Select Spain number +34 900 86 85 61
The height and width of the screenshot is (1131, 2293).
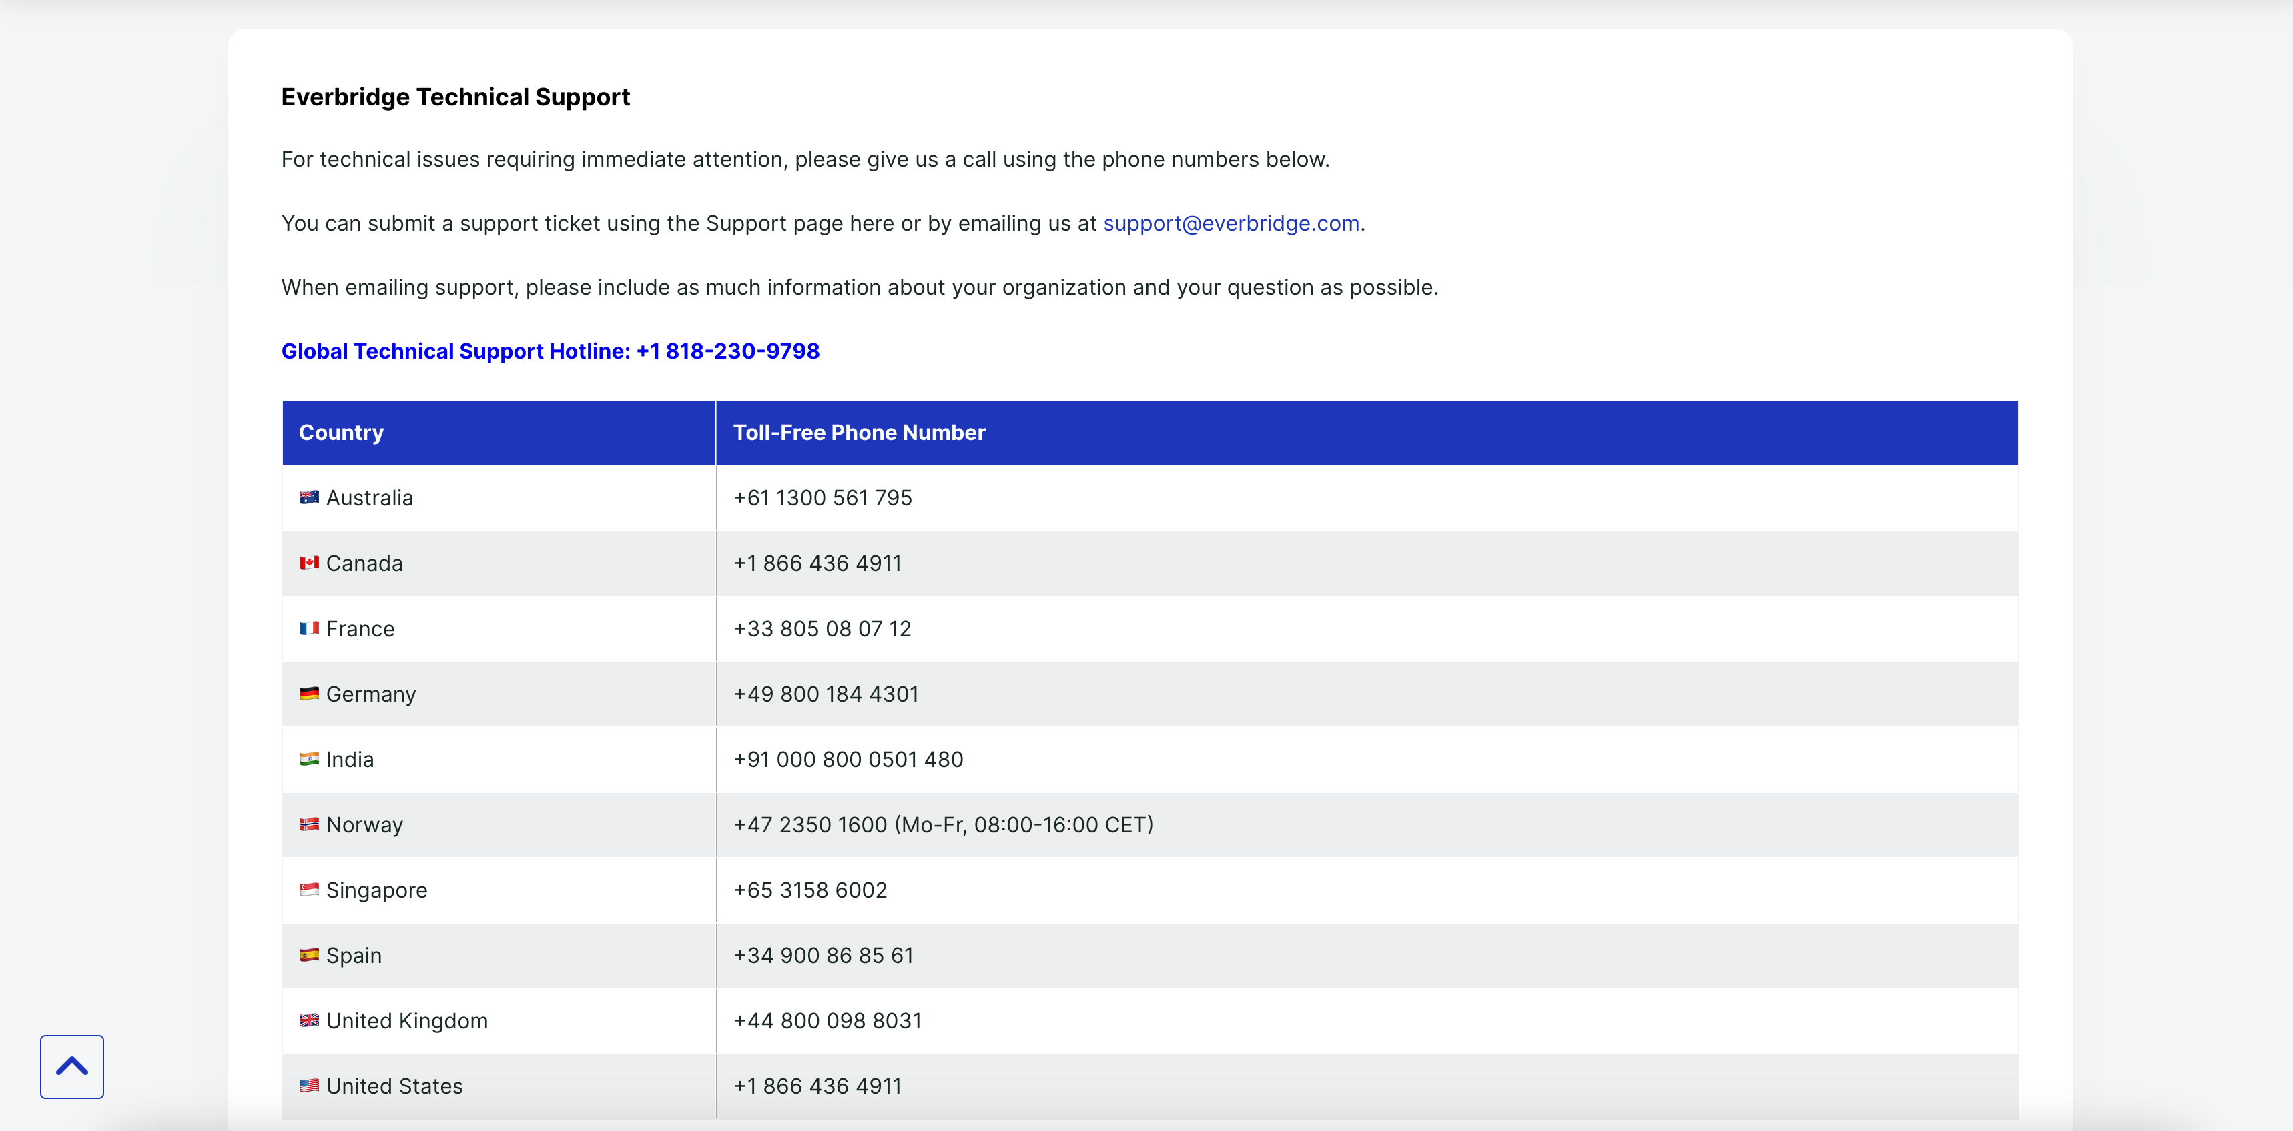point(824,956)
